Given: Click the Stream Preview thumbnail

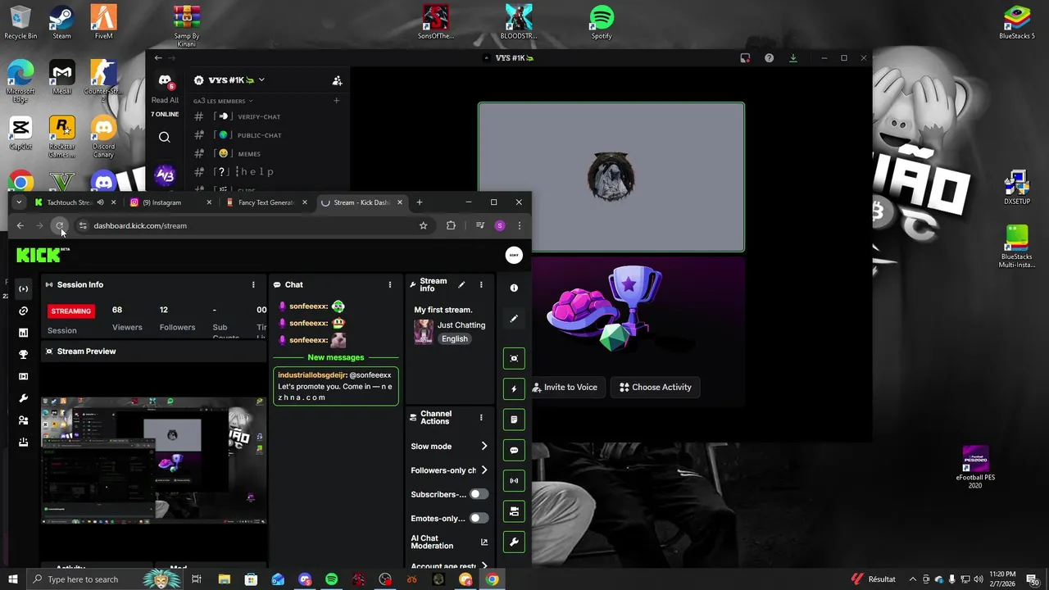Looking at the screenshot, I should [x=154, y=460].
